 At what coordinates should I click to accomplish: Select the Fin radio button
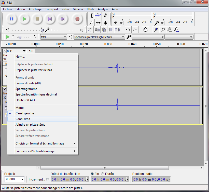pyautogui.click(x=92, y=174)
